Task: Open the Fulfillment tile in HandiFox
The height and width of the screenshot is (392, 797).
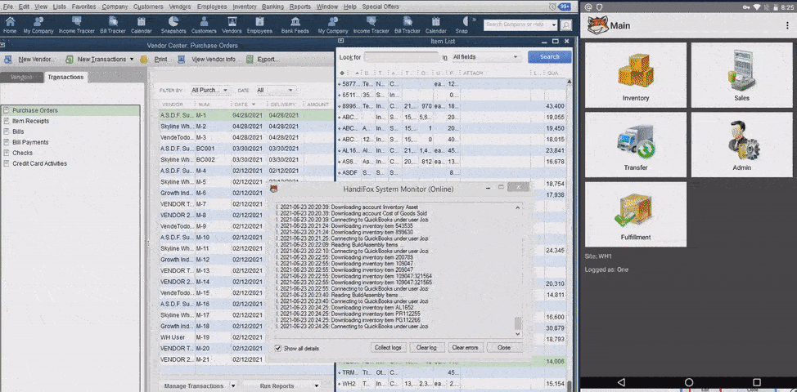Action: click(635, 215)
